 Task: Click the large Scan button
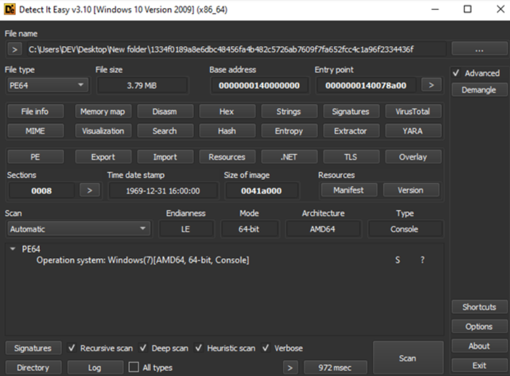click(408, 358)
